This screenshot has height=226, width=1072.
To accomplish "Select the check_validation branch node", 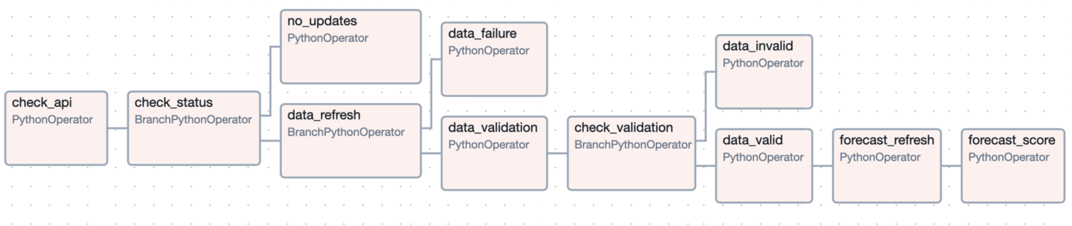I will pos(631,153).
